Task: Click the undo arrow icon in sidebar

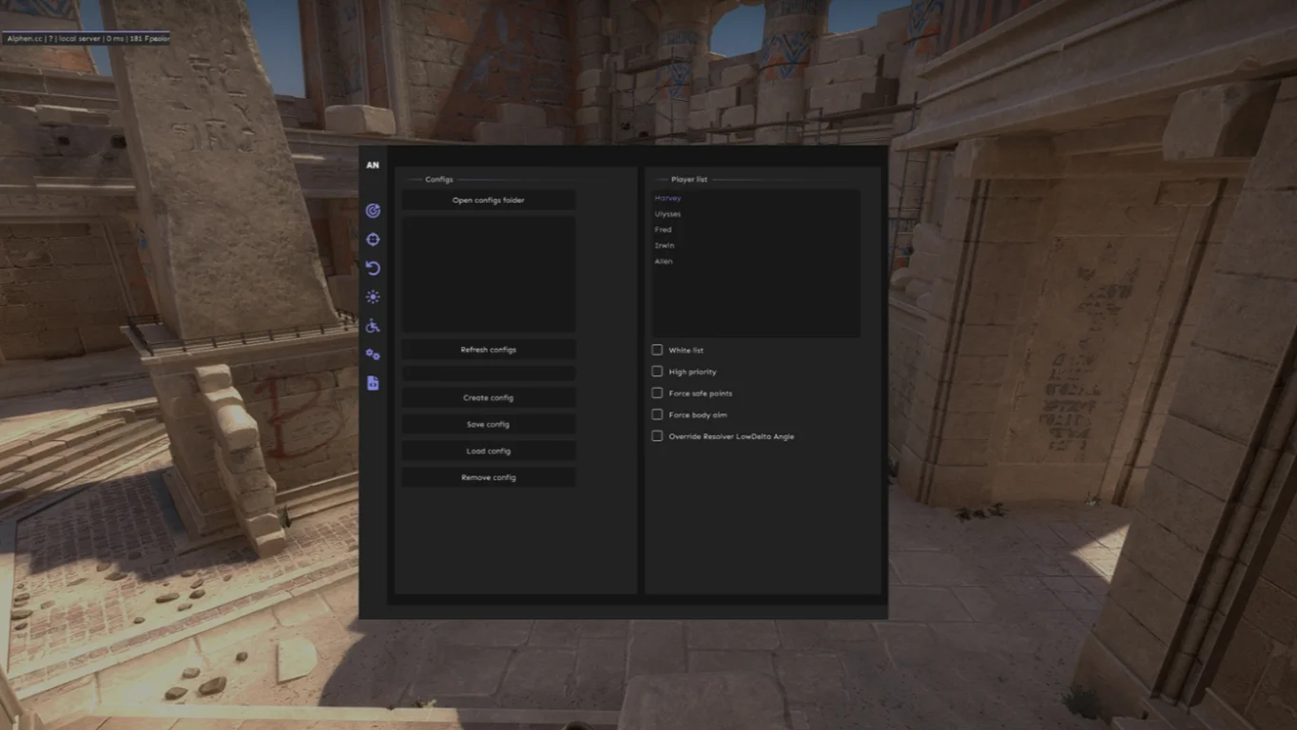Action: pyautogui.click(x=373, y=267)
